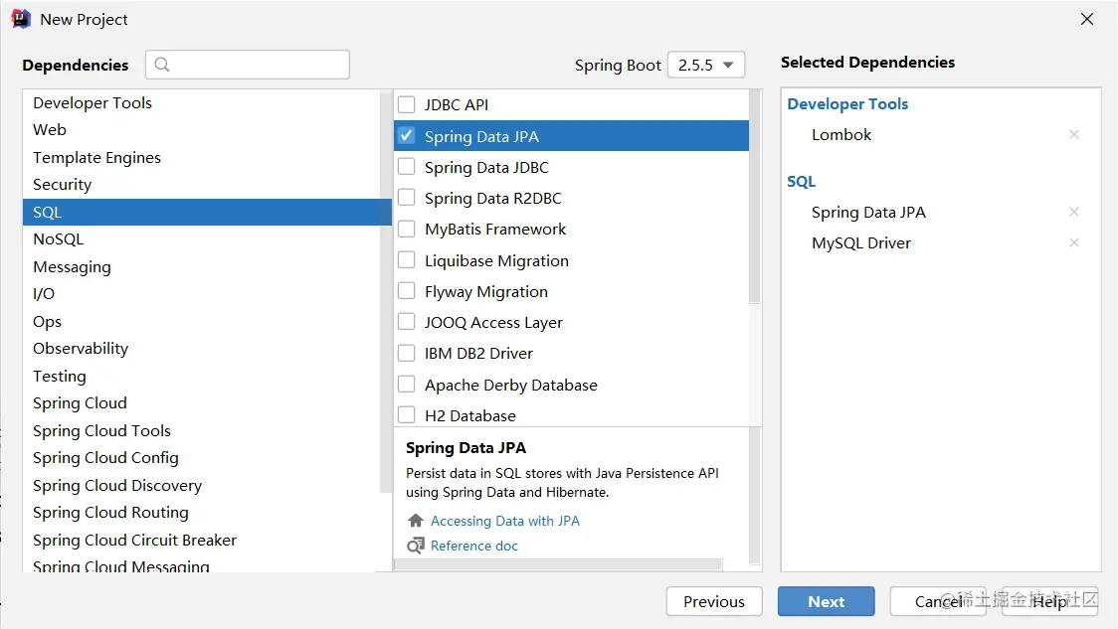Remove Spring Data JPA from selected list

[x=1073, y=212]
